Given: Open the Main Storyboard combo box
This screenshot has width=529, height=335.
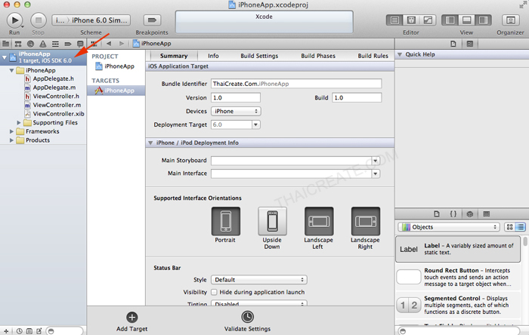Looking at the screenshot, I should point(375,161).
